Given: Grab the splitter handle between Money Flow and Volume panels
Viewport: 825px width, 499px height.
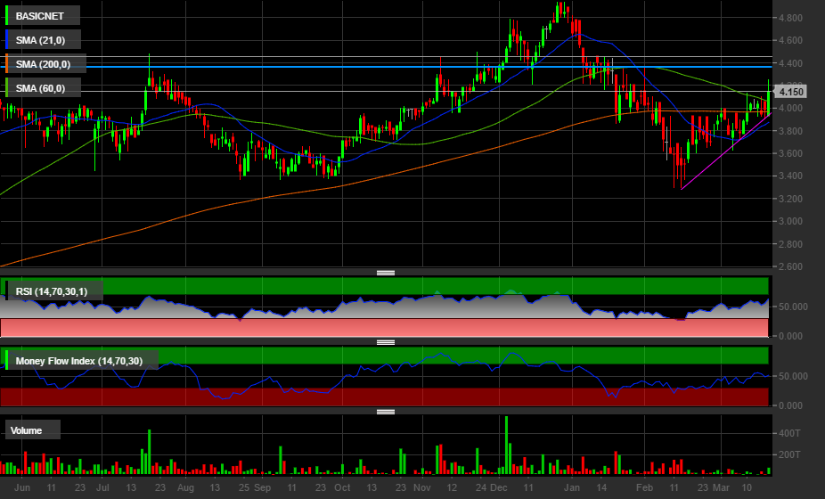Looking at the screenshot, I should [386, 412].
